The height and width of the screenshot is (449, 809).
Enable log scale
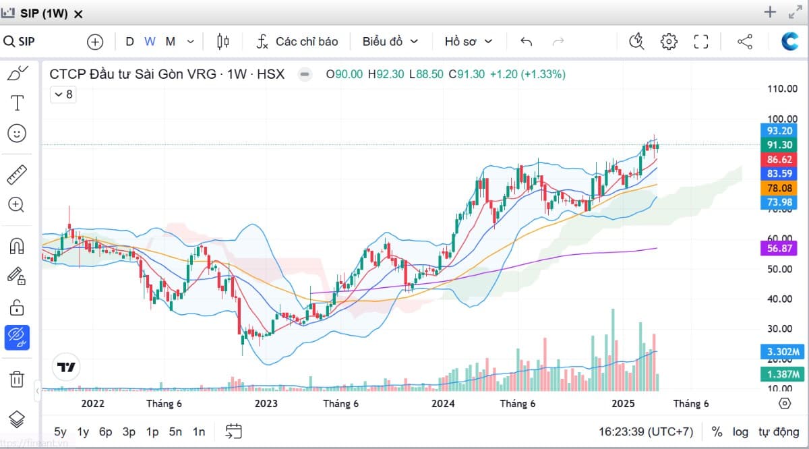pos(740,431)
